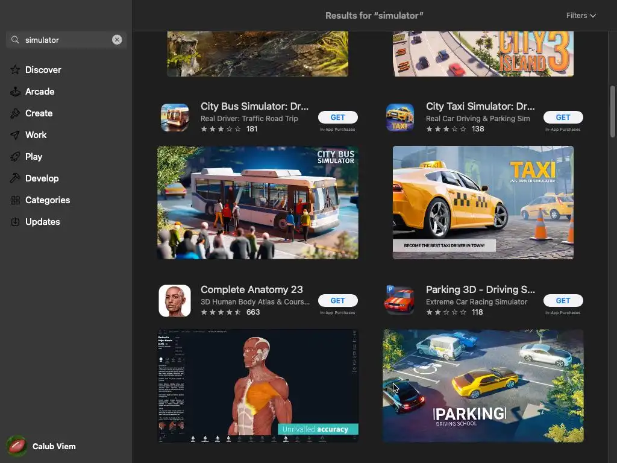Click the Calub Viem avatar picture
Screen dimensions: 617x463
pos(16,446)
